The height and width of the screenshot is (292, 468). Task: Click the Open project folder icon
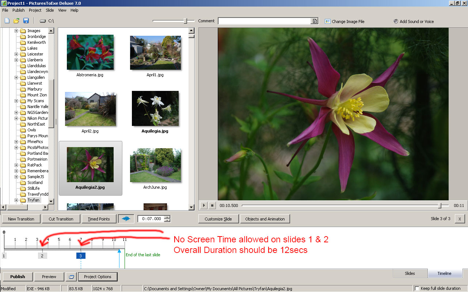pos(16,21)
